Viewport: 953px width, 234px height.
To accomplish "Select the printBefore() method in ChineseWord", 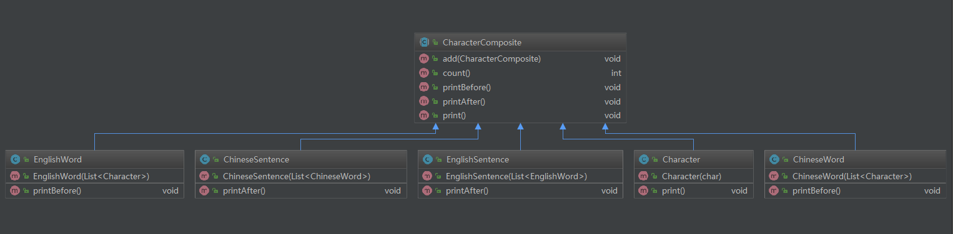I will pyautogui.click(x=855, y=190).
